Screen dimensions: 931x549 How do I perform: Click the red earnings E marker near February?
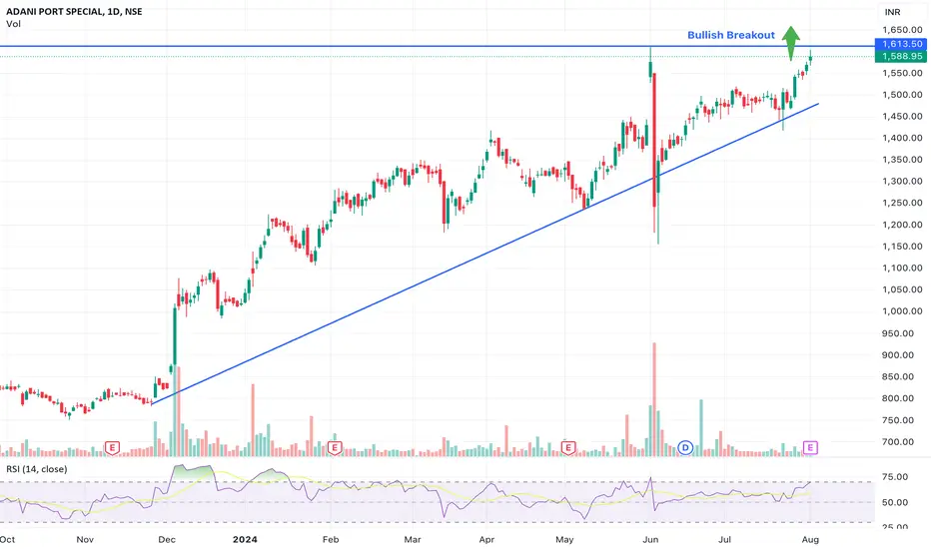click(335, 447)
